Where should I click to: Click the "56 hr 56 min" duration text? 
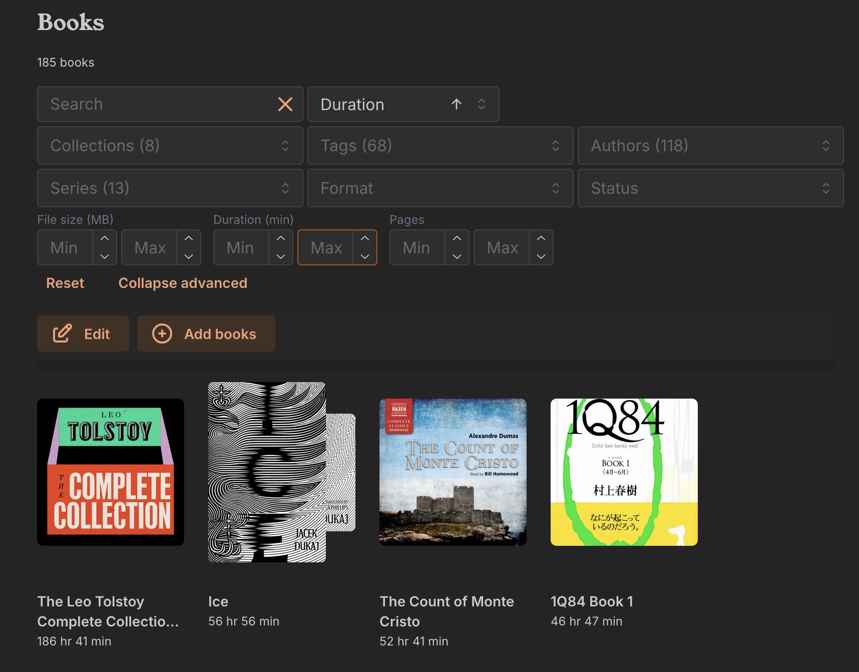244,621
